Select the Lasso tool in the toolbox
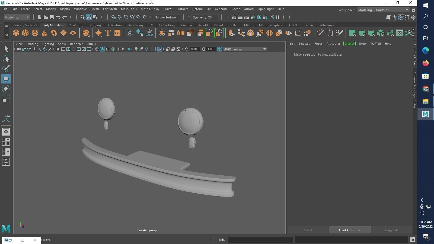The image size is (434, 244). point(6,59)
